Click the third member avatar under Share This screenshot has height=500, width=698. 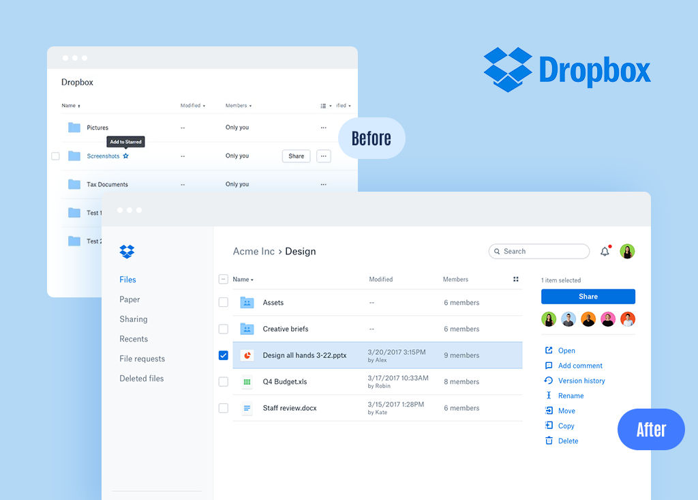click(x=588, y=319)
